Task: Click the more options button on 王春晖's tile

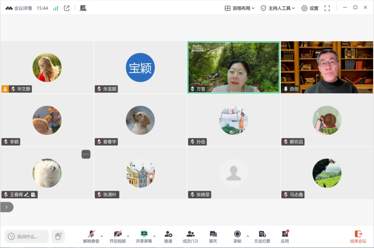Action: [86, 154]
